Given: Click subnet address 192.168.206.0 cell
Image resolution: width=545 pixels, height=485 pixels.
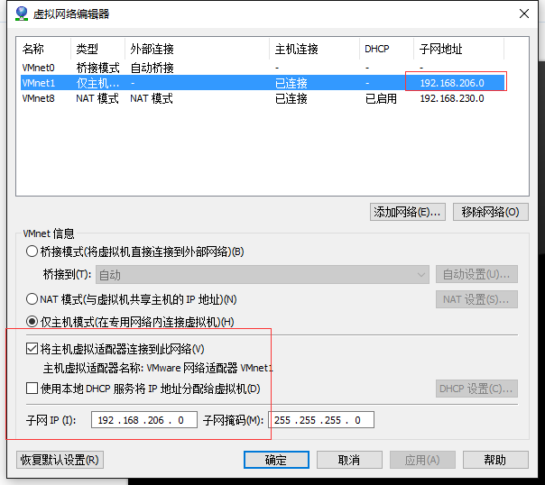Looking at the screenshot, I should [452, 83].
